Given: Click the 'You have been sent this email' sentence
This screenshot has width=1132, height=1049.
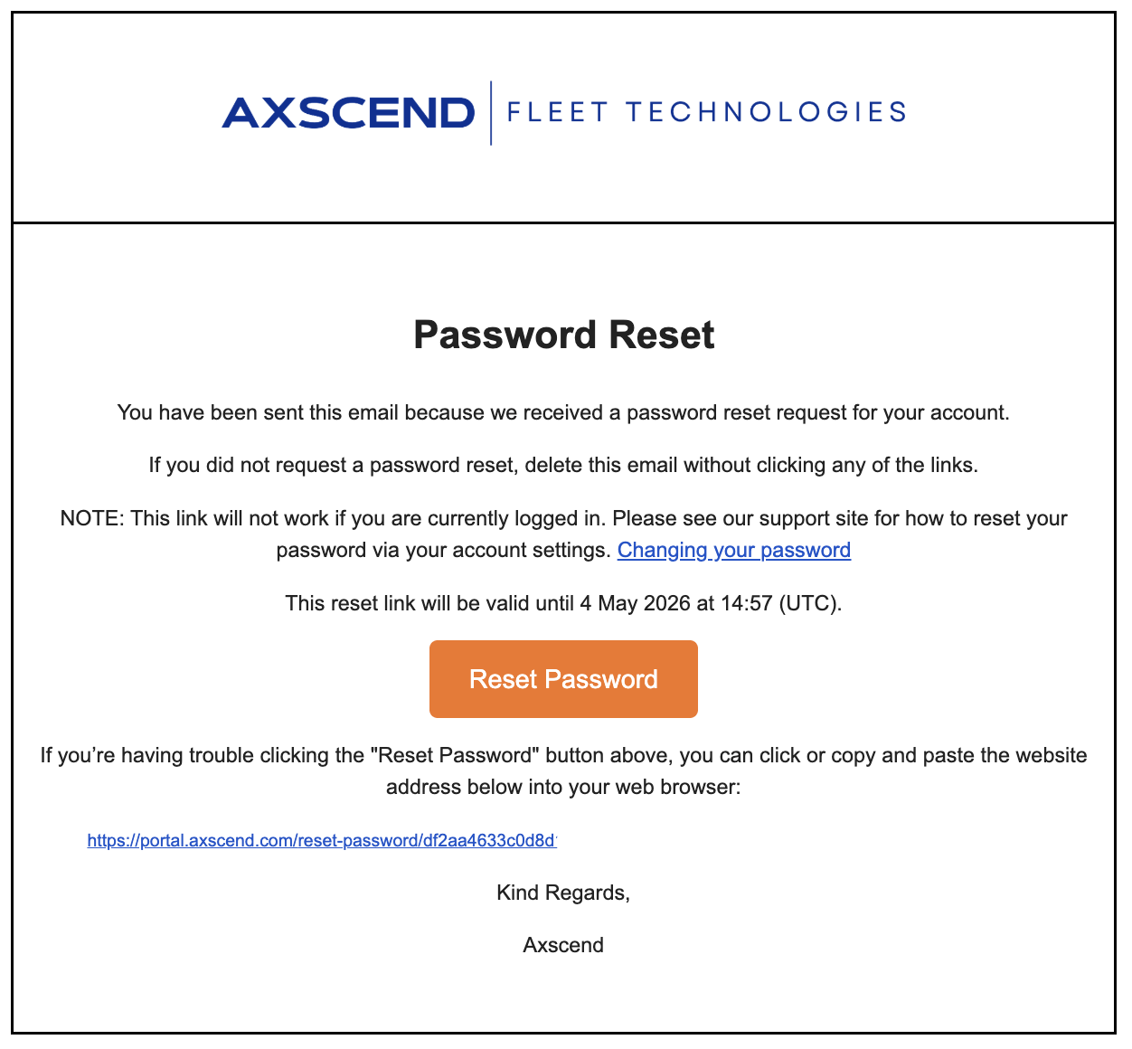Looking at the screenshot, I should coord(563,412).
